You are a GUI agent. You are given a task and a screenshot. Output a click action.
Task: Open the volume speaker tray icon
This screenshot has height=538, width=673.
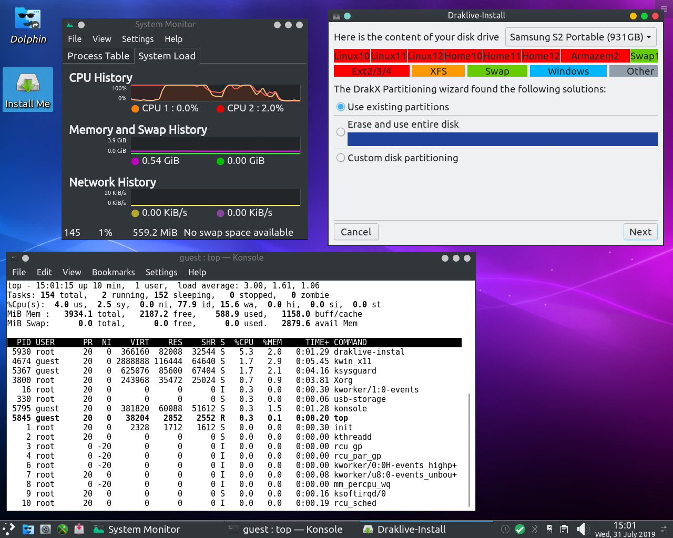[582, 529]
